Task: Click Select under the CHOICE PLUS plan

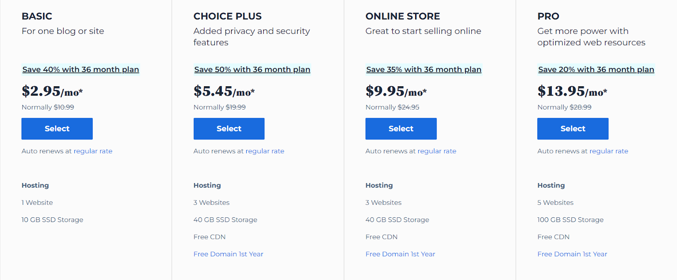Action: coord(228,129)
